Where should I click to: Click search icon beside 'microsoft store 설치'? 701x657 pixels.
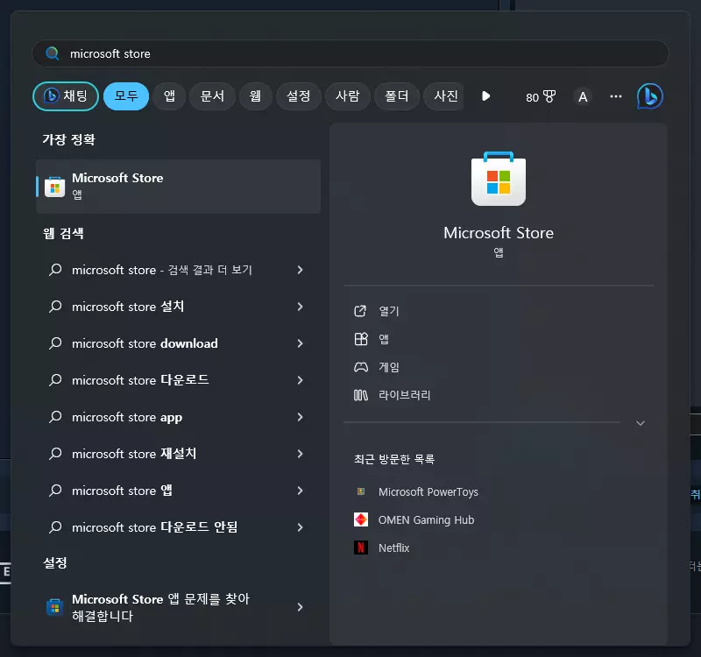click(55, 307)
